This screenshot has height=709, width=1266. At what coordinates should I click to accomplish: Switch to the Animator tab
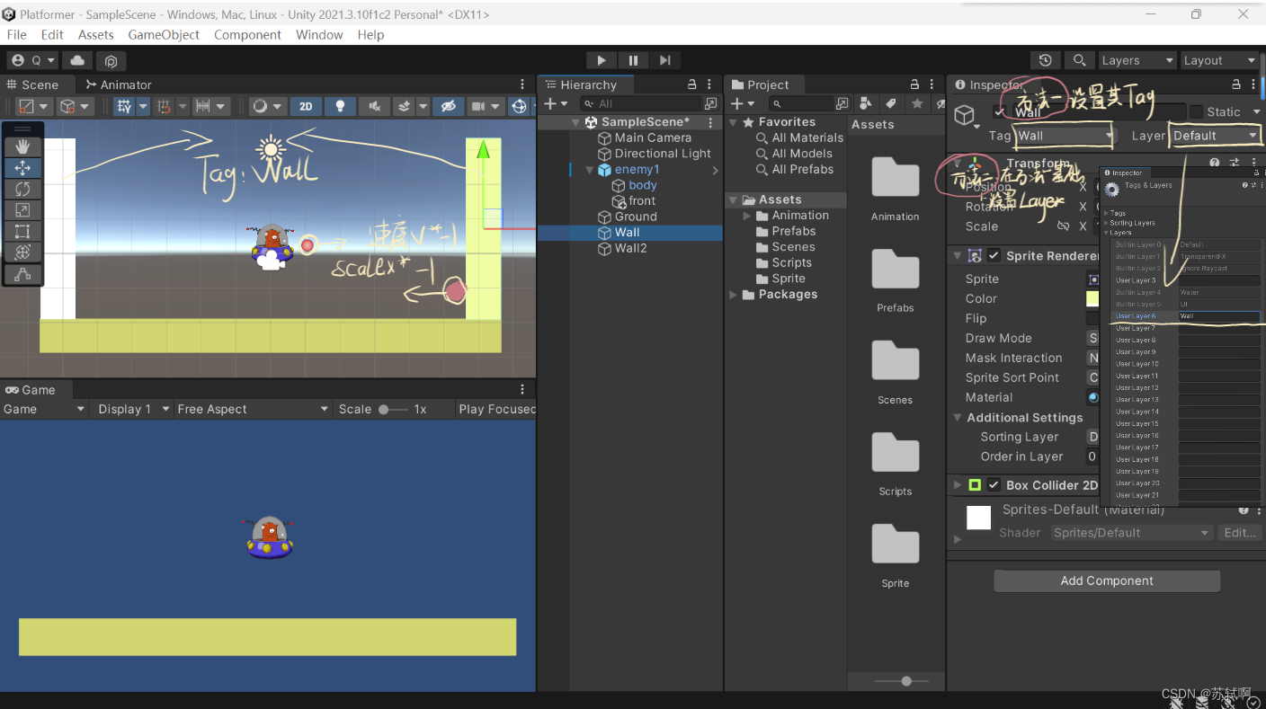[117, 84]
